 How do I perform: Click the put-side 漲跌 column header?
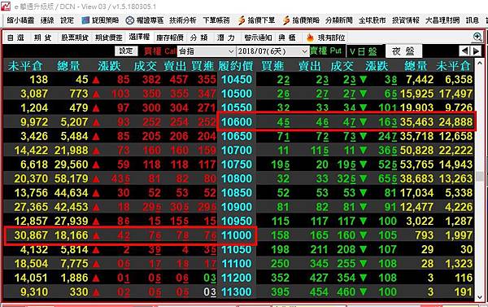tap(377, 66)
